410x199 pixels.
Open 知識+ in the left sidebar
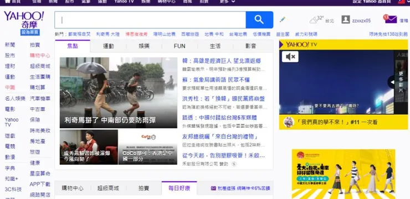(12, 179)
